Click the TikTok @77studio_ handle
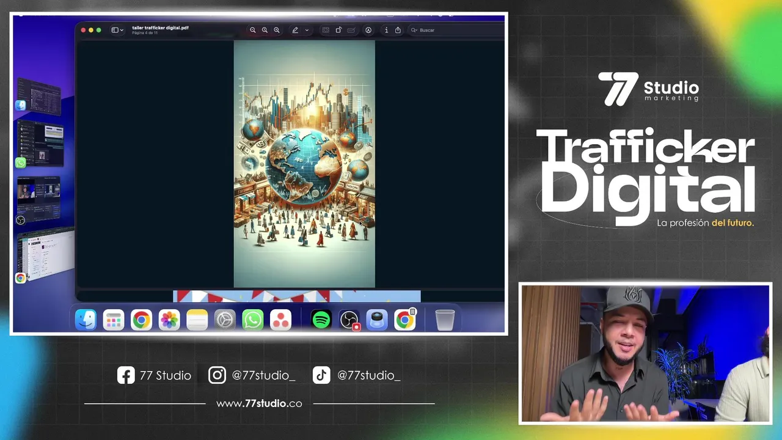This screenshot has height=440, width=782. [357, 375]
